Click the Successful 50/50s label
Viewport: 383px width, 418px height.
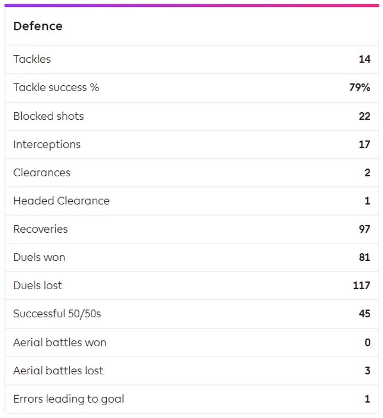click(57, 314)
